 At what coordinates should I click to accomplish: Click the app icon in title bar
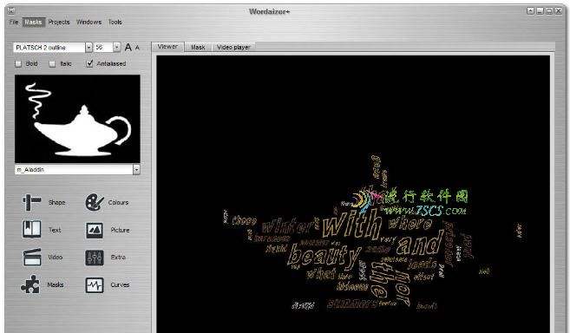tap(11, 11)
